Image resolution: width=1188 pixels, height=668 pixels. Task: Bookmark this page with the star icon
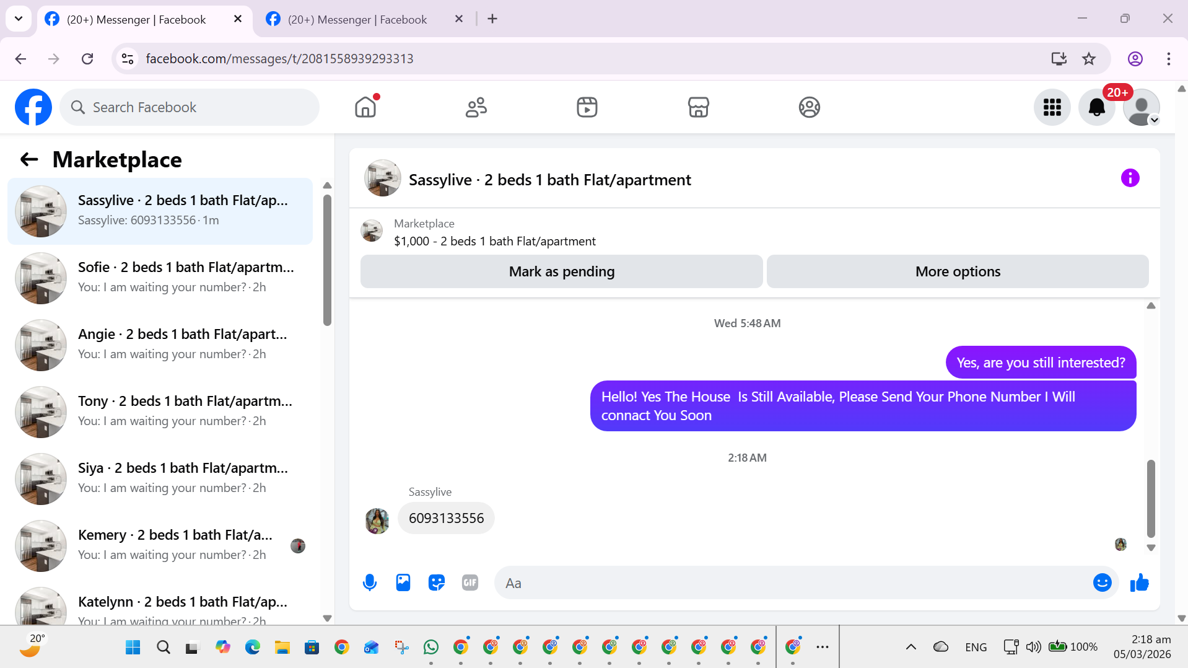[1089, 59]
